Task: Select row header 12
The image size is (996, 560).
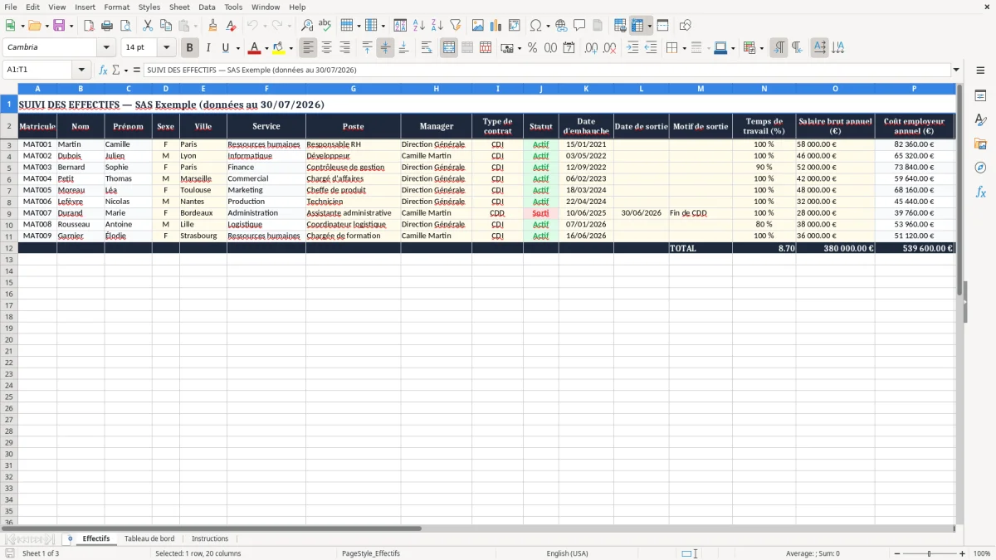Action: [x=9, y=248]
